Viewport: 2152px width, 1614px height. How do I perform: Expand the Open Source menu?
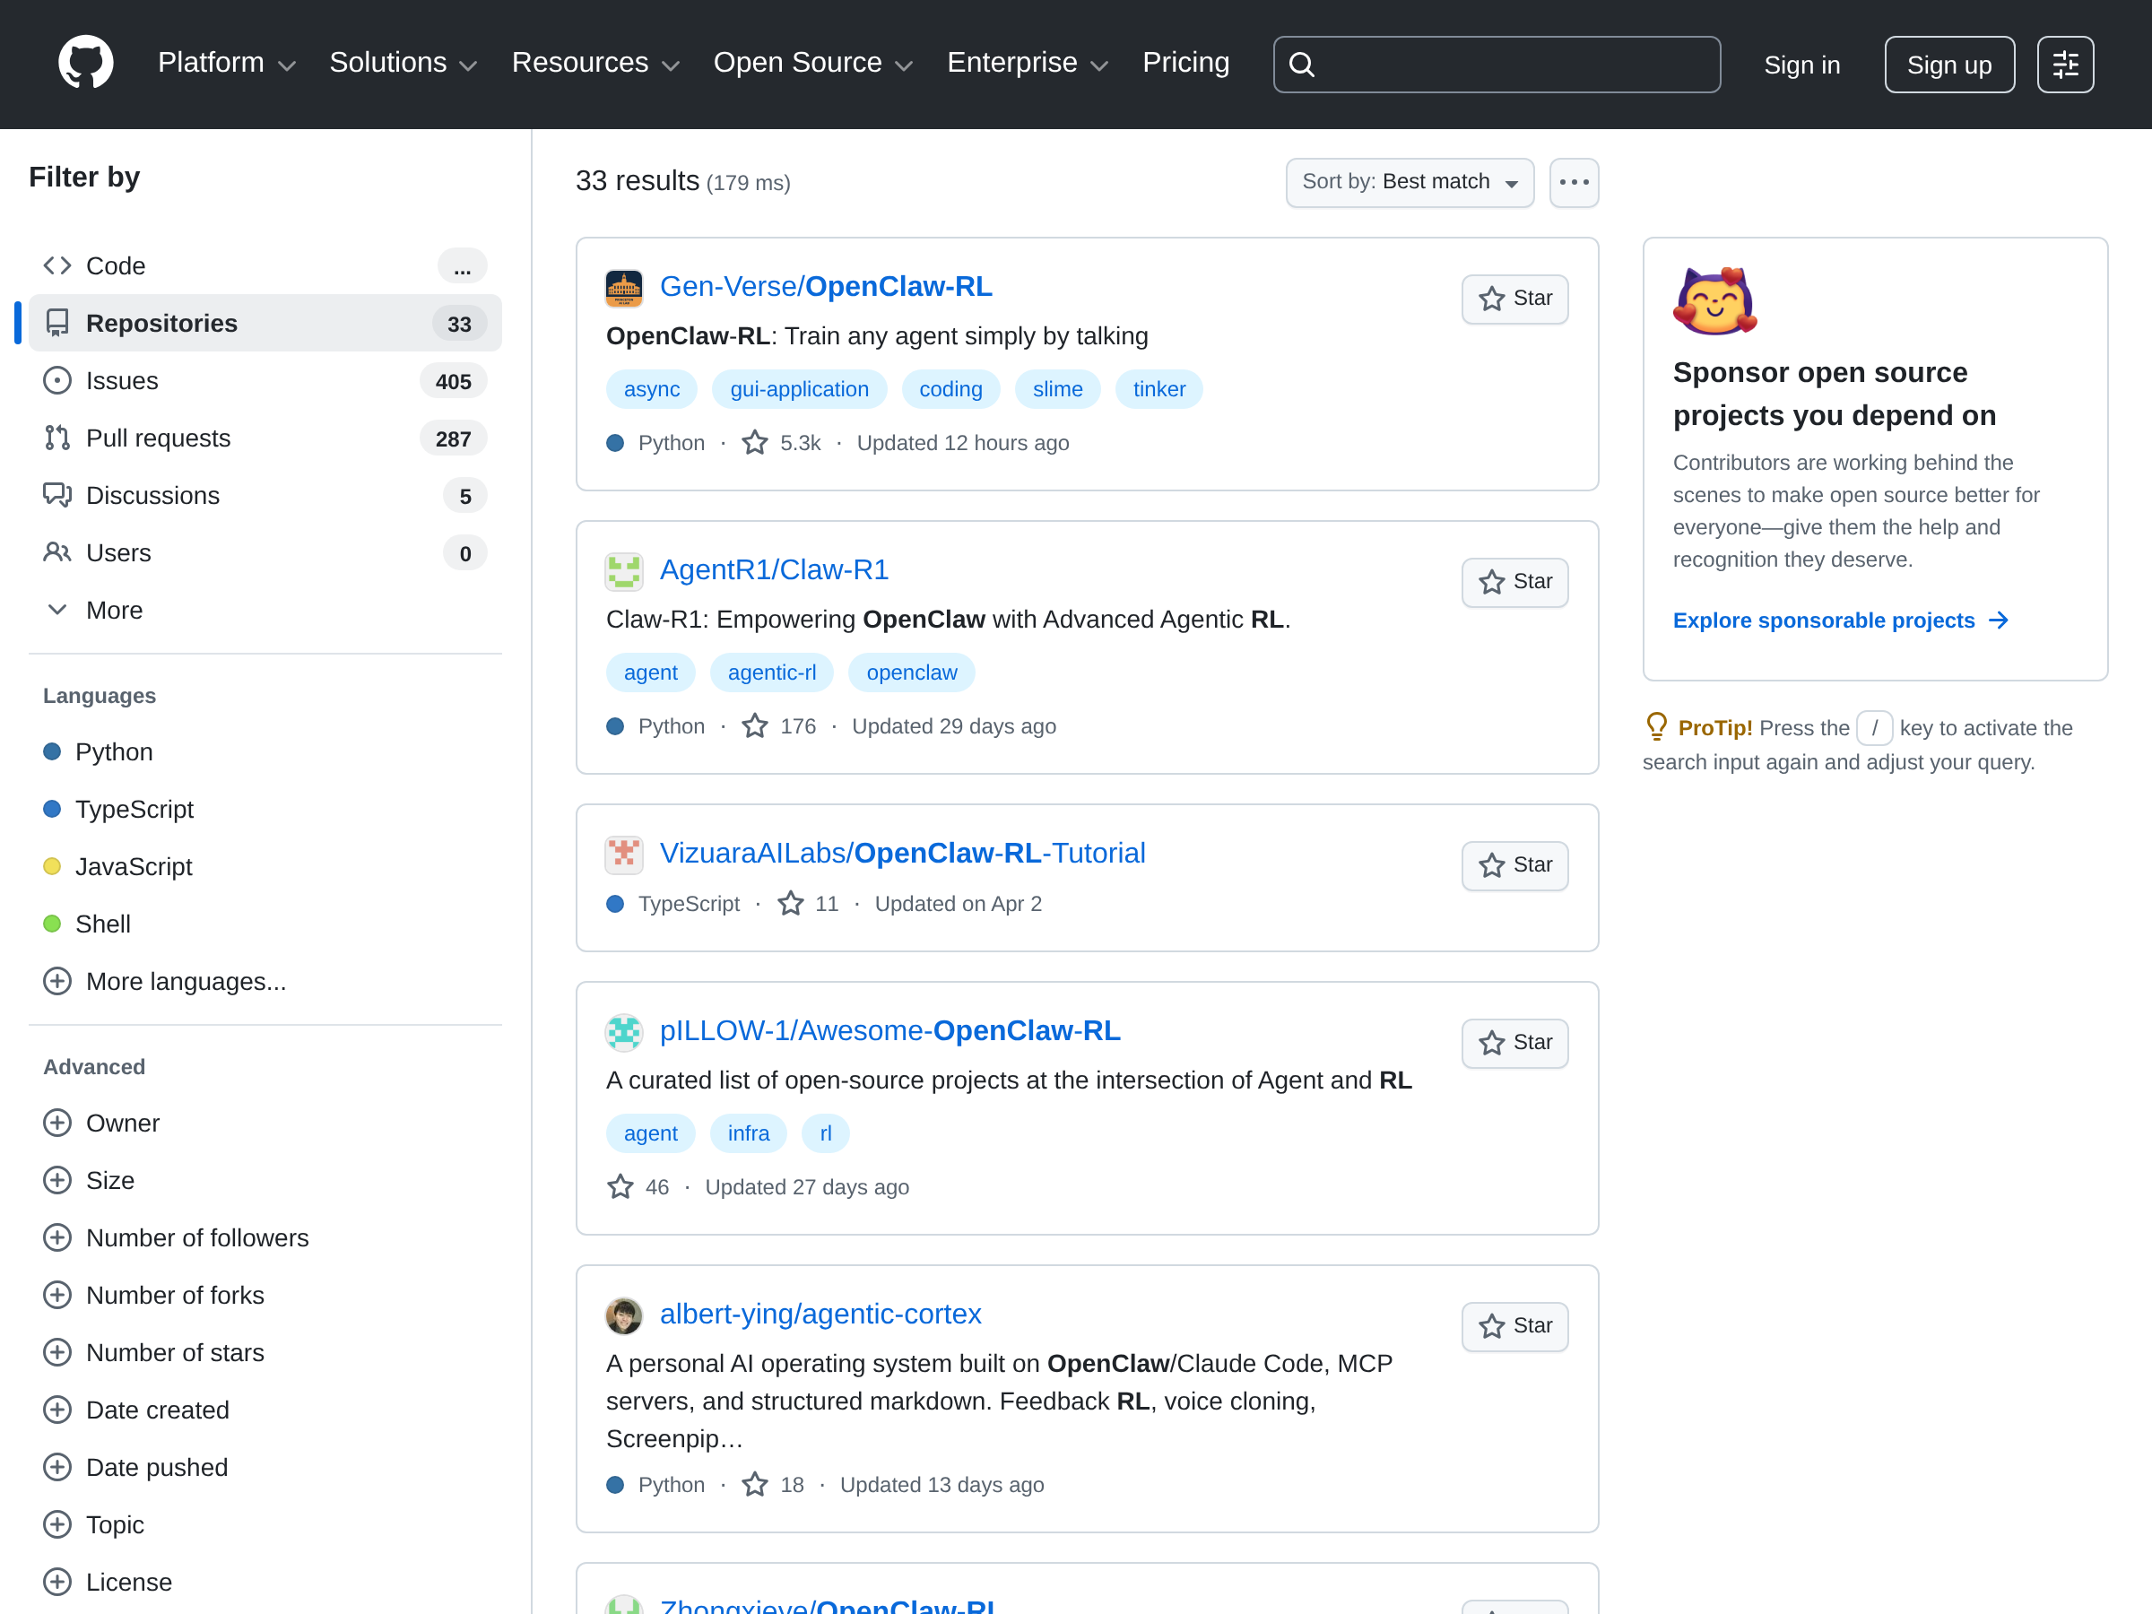point(813,64)
